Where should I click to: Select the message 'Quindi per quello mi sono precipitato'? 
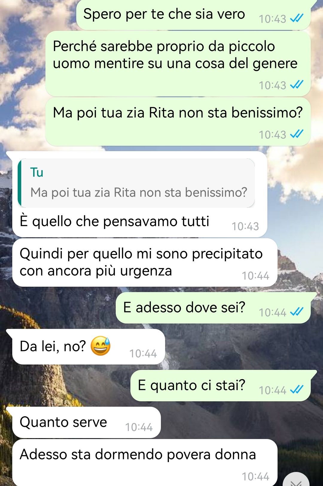coord(145,262)
